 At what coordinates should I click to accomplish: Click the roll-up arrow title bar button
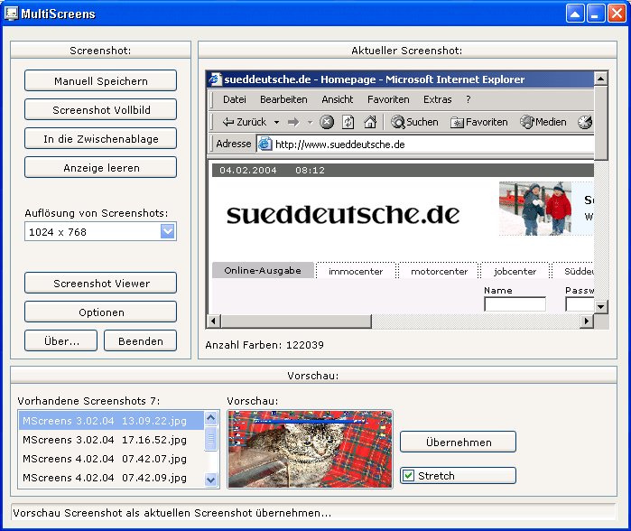575,14
